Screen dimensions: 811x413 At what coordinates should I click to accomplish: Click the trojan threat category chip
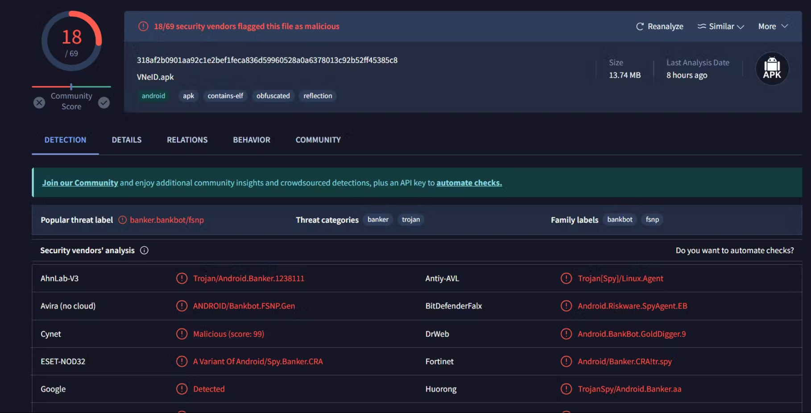coord(411,220)
